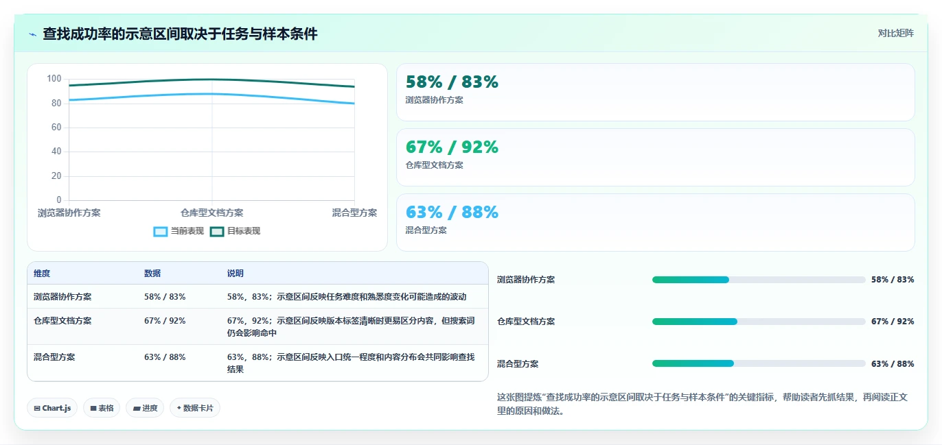Image resolution: width=942 pixels, height=445 pixels.
Task: Select the 63% / 88% data card
Action: coord(656,222)
